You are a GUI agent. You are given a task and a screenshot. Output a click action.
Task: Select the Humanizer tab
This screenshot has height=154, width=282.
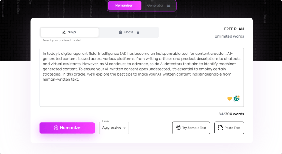[124, 5]
